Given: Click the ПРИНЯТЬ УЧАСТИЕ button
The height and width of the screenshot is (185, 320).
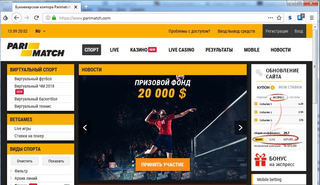Looking at the screenshot, I should (162, 165).
